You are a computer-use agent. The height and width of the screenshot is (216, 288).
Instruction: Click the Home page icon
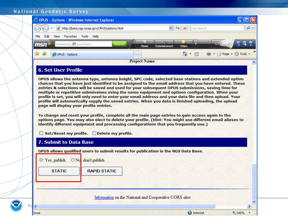185,54
